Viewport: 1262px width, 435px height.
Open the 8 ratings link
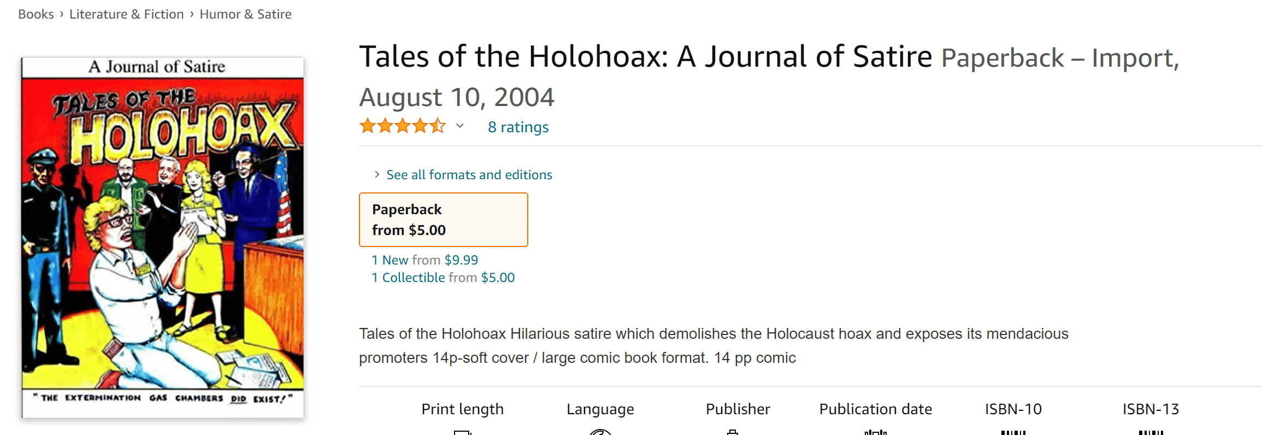(518, 127)
